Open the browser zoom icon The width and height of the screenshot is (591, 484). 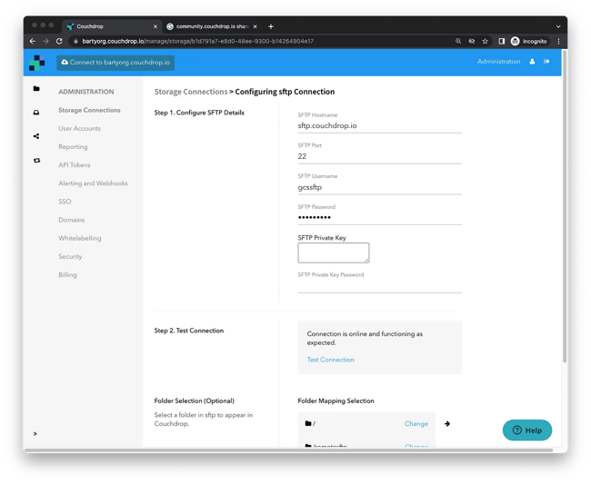(458, 41)
